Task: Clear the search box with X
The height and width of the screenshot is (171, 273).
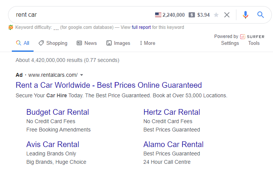Action: [x=227, y=15]
